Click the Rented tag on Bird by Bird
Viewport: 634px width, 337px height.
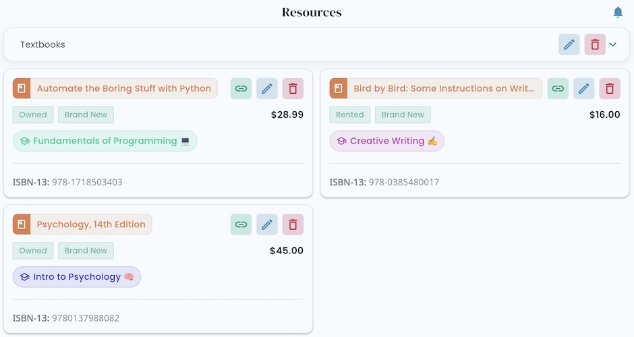(349, 115)
